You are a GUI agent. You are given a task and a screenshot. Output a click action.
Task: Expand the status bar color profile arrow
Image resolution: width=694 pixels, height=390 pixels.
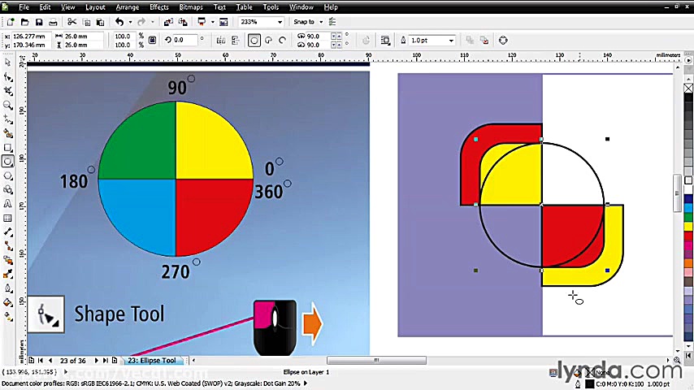point(305,383)
